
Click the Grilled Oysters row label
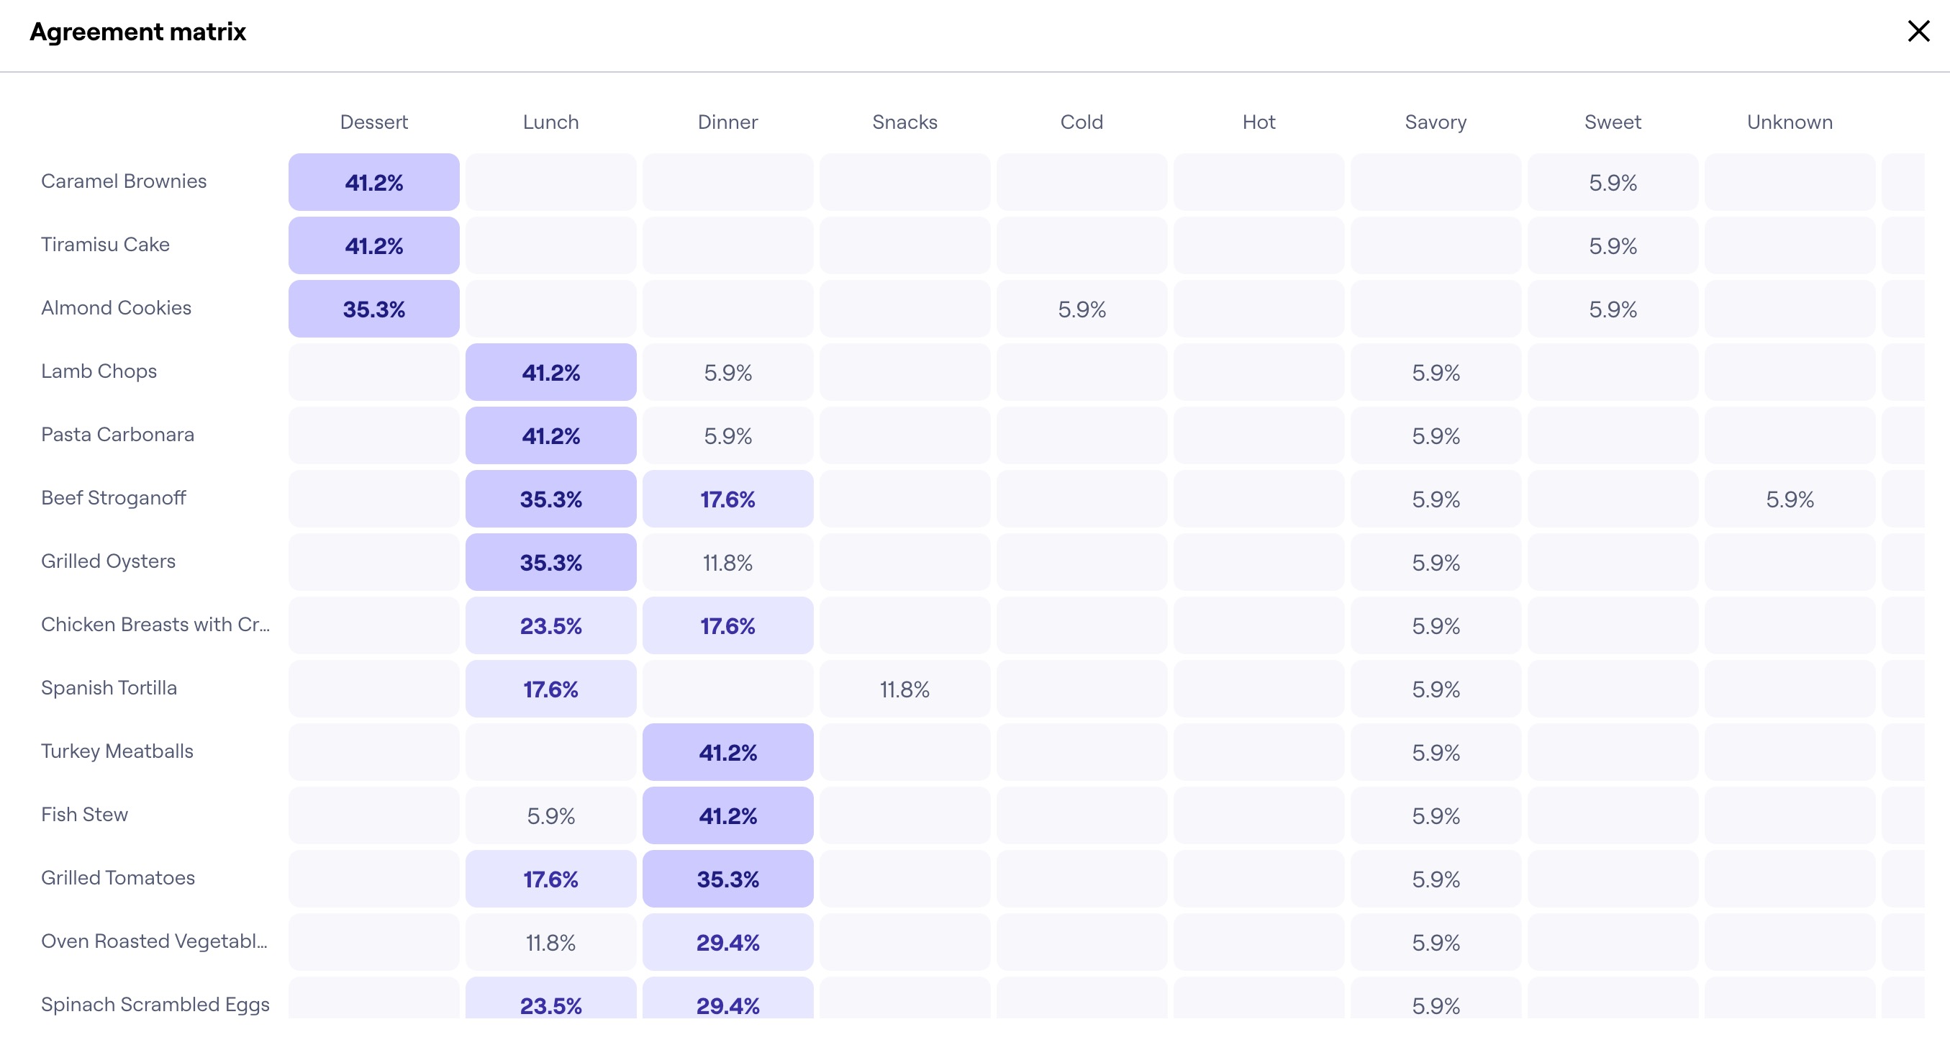tap(107, 561)
